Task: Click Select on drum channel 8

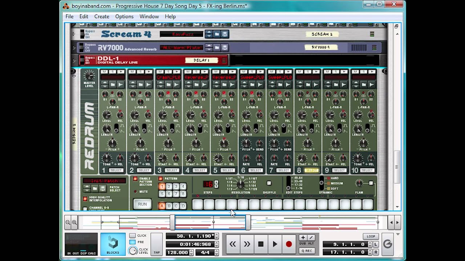Action: pos(311,170)
